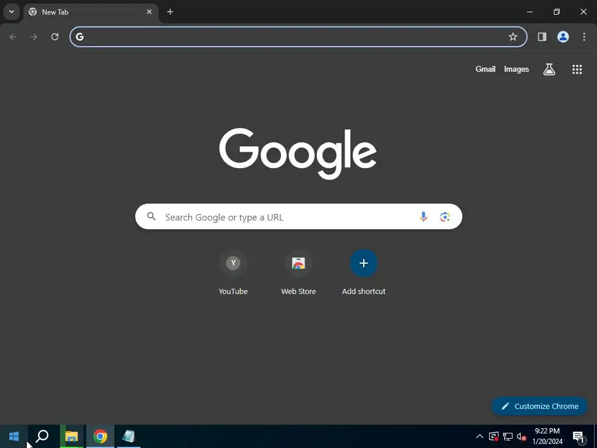Screen dimensions: 597x448
Task: Open network status tray icon
Action: (508, 436)
